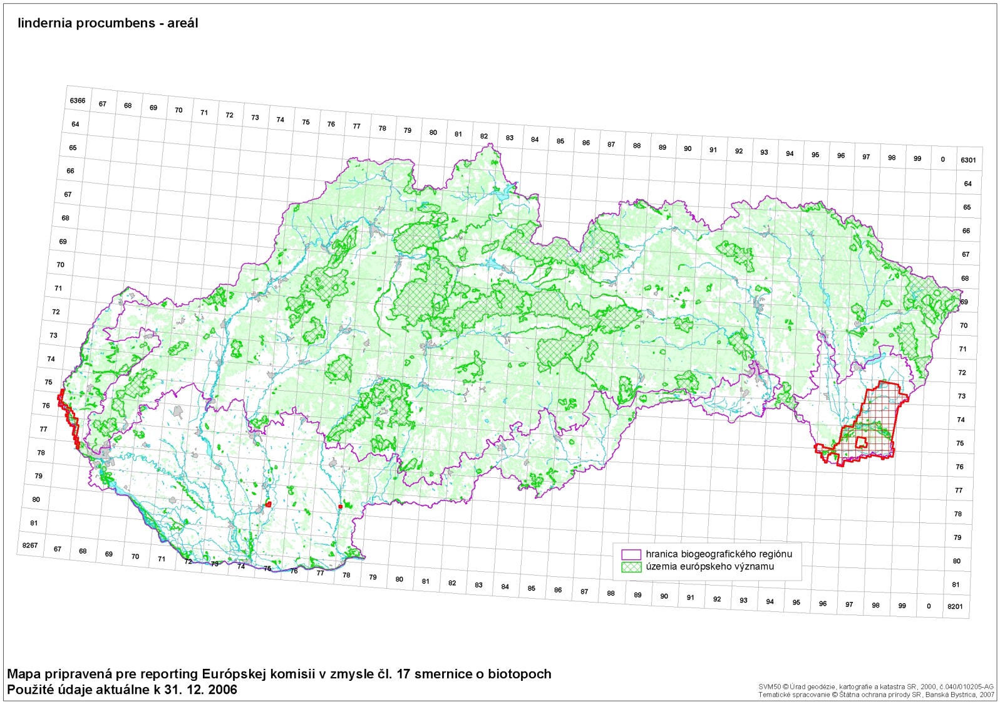Click small red outlined square inside the red area

click(x=862, y=442)
